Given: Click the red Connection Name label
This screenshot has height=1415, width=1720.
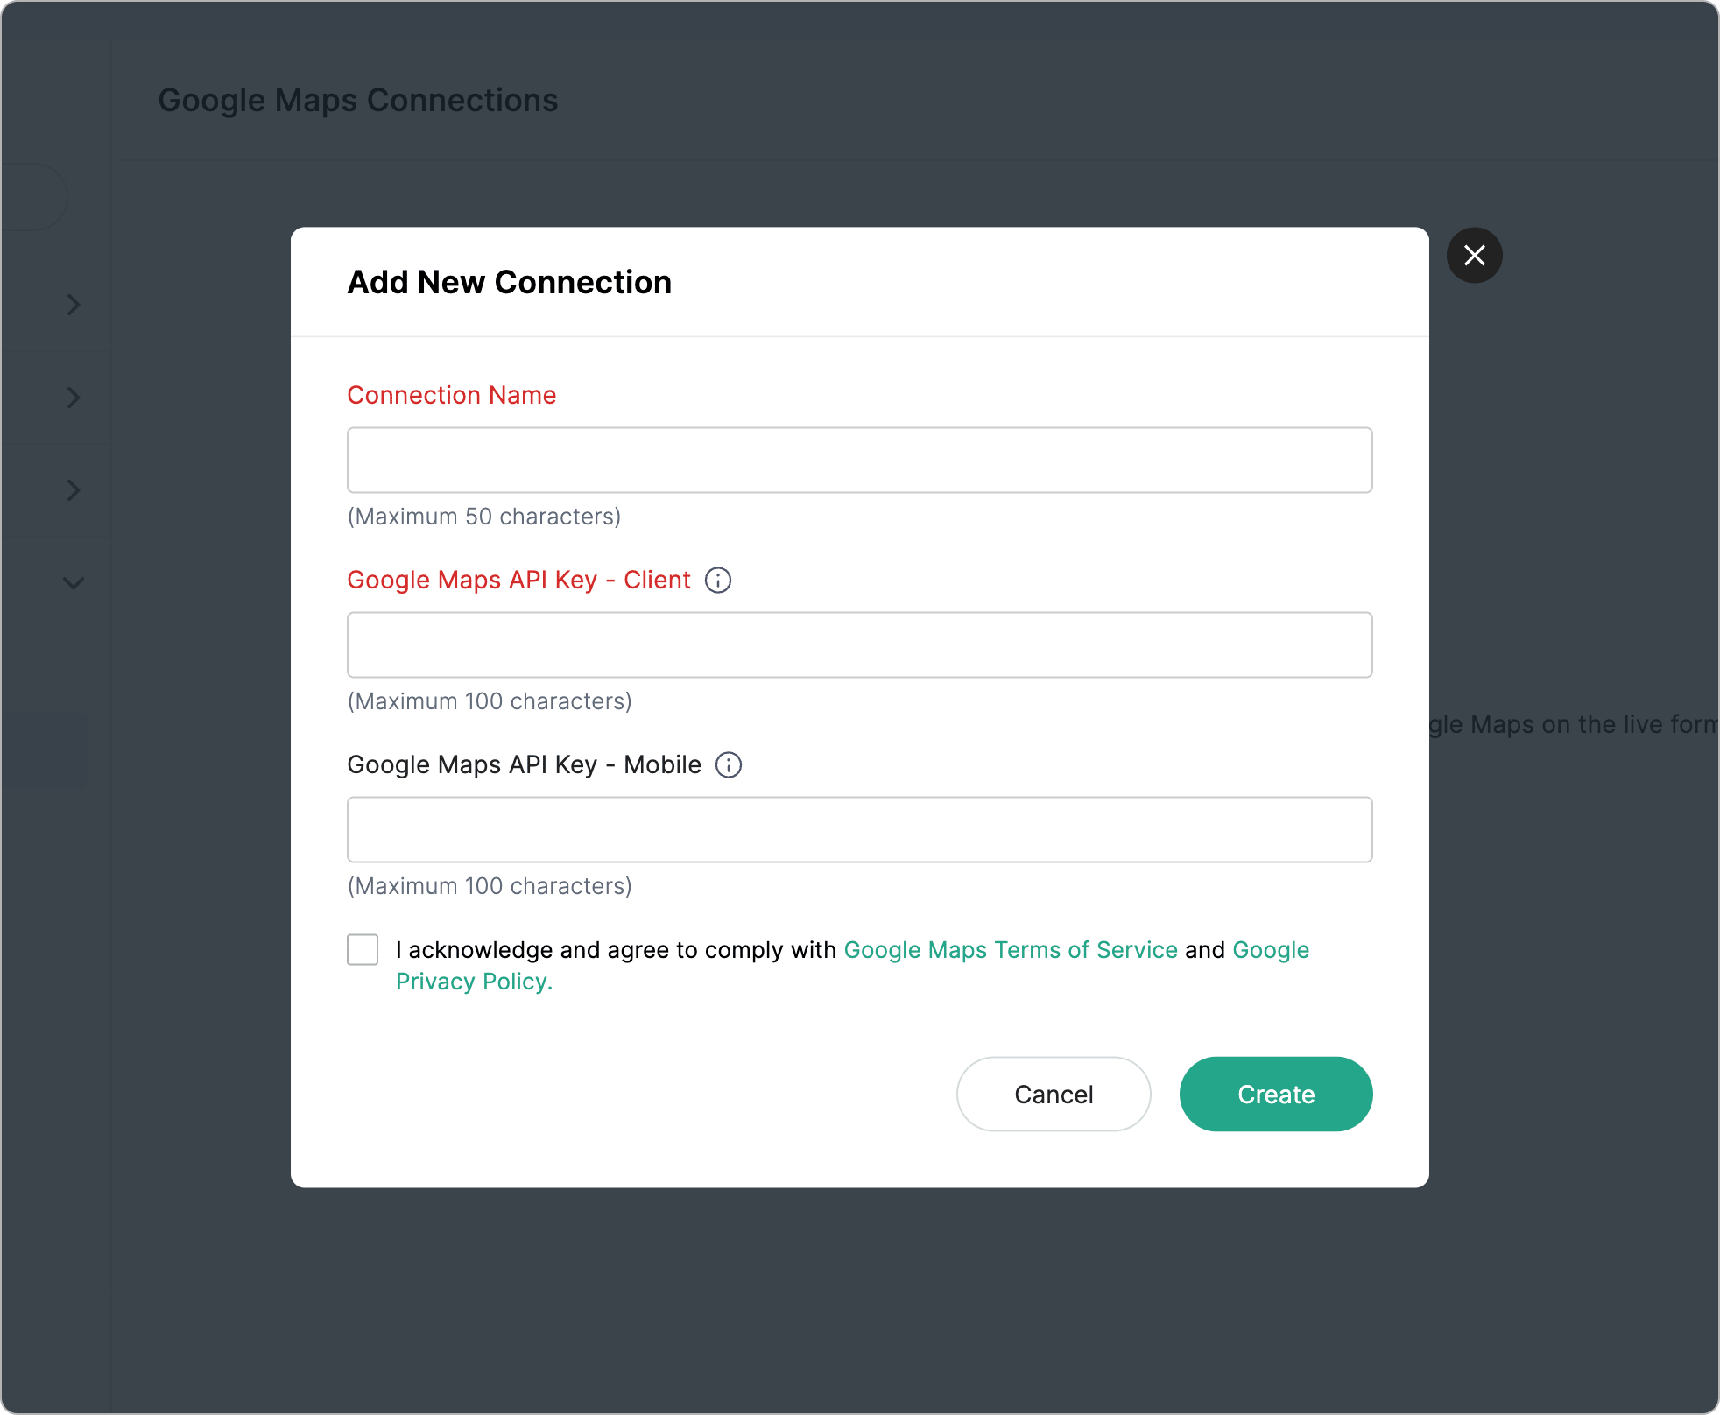Looking at the screenshot, I should 452,396.
